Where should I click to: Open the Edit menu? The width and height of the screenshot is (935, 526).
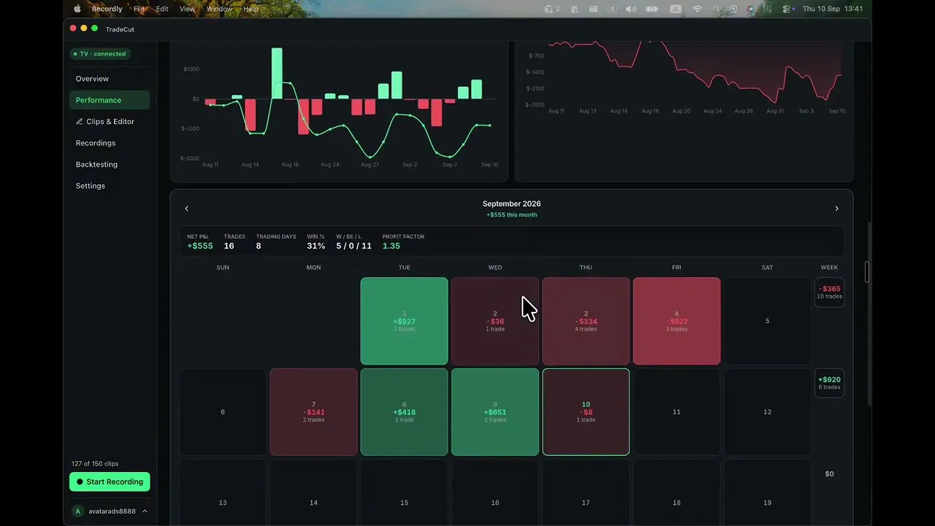(162, 9)
